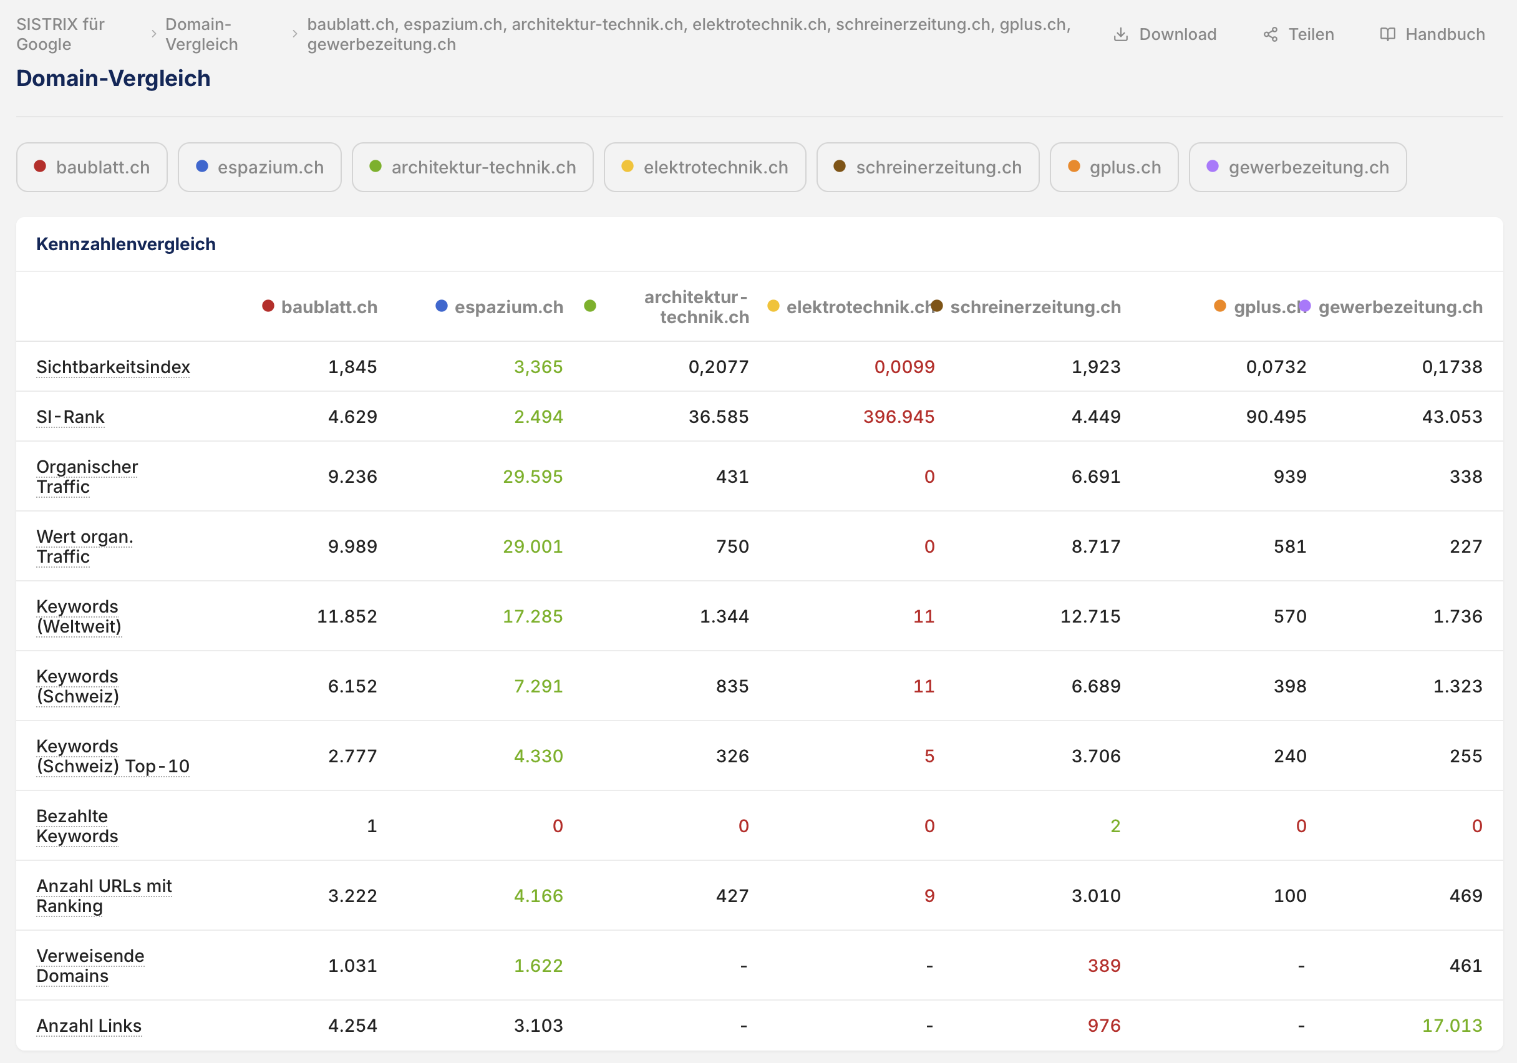Viewport: 1517px width, 1063px height.
Task: Click the Anzahl URLs mit Ranking label
Action: (104, 896)
